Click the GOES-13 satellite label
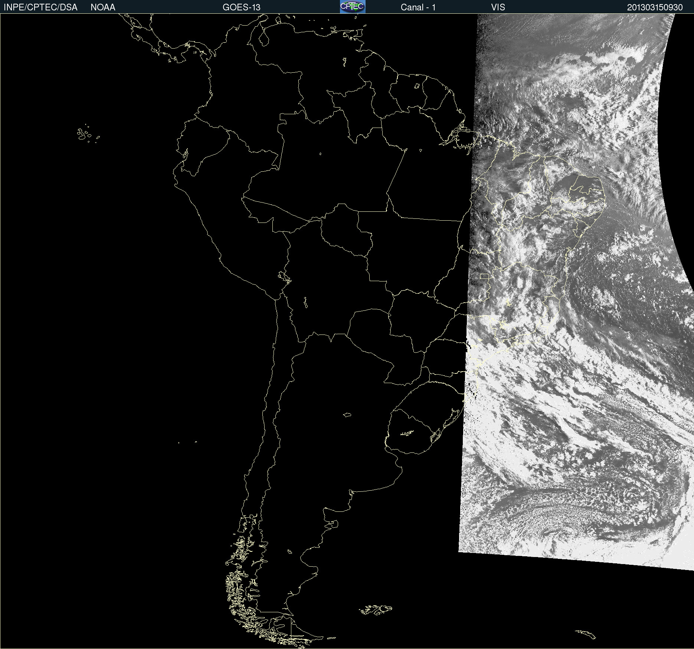Image resolution: width=694 pixels, height=649 pixels. pyautogui.click(x=242, y=7)
